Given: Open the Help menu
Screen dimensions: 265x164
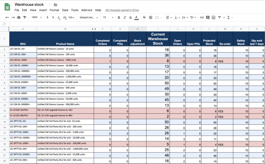Looking at the screenshot, I should pyautogui.click(x=98, y=10).
